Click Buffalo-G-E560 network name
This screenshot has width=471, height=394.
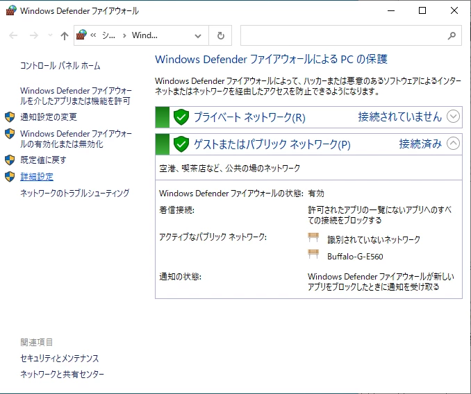click(x=355, y=257)
